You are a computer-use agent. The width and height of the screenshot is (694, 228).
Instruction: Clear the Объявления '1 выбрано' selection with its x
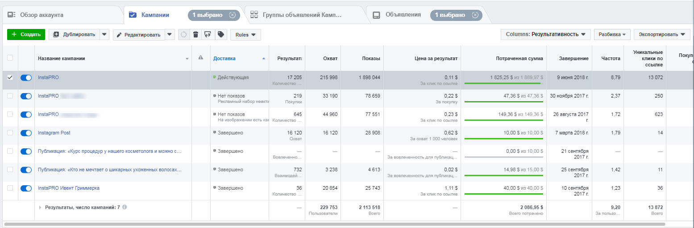(x=475, y=15)
